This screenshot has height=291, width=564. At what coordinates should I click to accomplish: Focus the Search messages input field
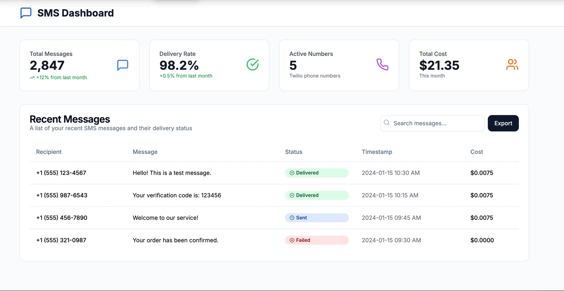(x=432, y=123)
